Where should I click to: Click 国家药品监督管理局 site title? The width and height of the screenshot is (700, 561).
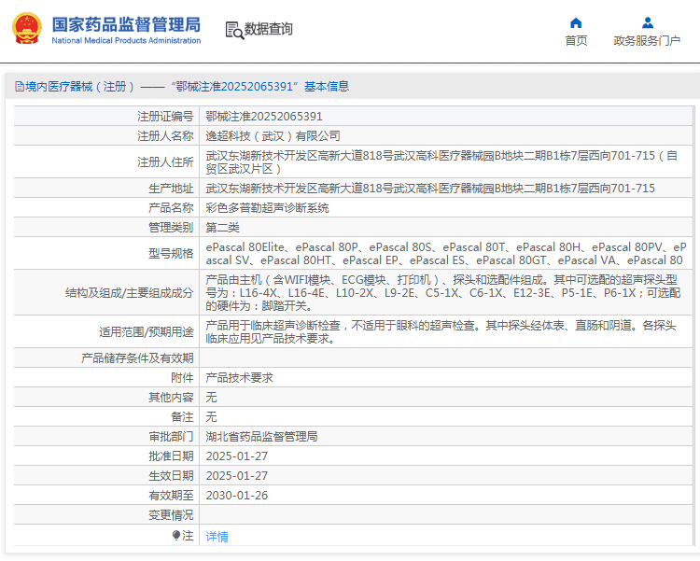pos(126,24)
